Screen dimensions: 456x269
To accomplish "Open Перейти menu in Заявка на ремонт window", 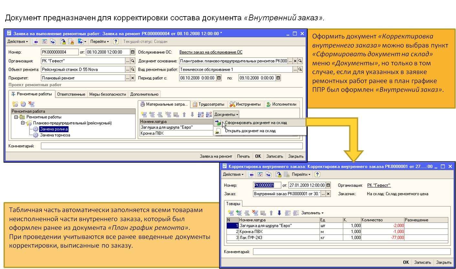I will (100, 42).
